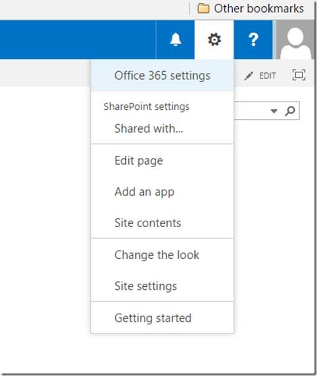Open the user profile avatar
Viewport: 317px width, 376px height.
point(295,39)
